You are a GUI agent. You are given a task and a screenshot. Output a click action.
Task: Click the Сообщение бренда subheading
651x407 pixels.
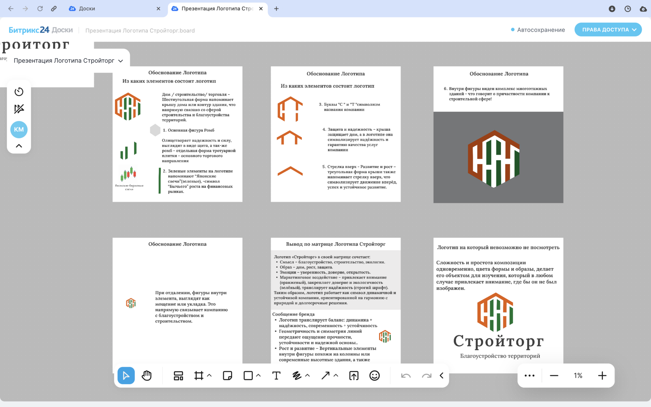click(293, 314)
